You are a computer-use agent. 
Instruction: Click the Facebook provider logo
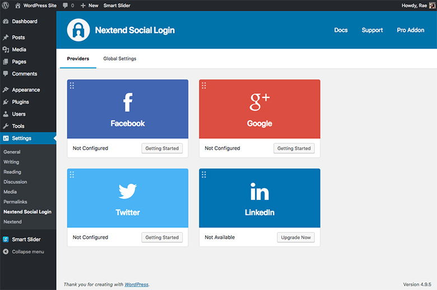point(128,102)
